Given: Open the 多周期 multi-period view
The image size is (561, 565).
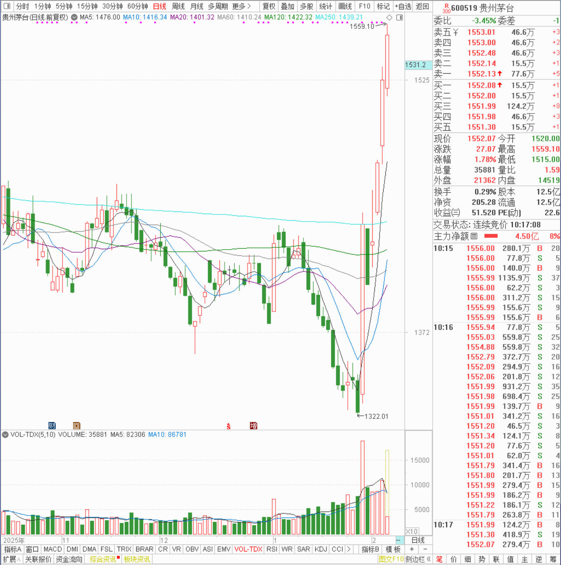Looking at the screenshot, I should [218, 6].
